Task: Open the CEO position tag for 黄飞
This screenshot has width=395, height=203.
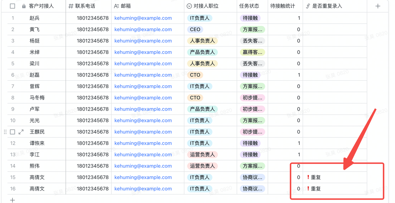Action: pyautogui.click(x=195, y=30)
